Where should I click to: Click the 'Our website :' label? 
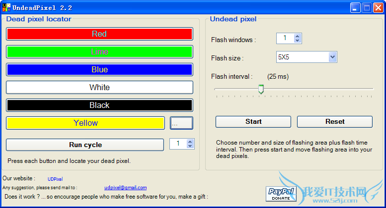coord(19,178)
